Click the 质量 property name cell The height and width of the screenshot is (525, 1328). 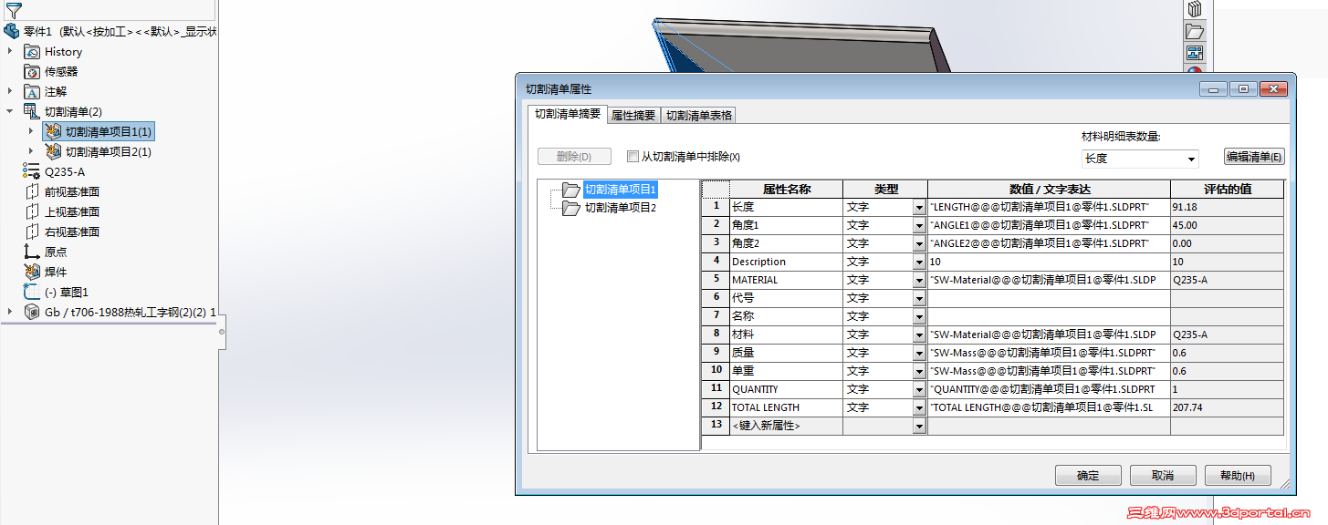pyautogui.click(x=786, y=353)
